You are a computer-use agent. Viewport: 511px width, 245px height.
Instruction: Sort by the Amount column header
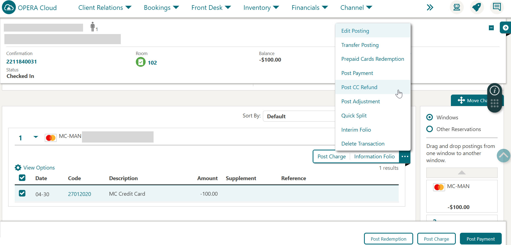pyautogui.click(x=207, y=178)
